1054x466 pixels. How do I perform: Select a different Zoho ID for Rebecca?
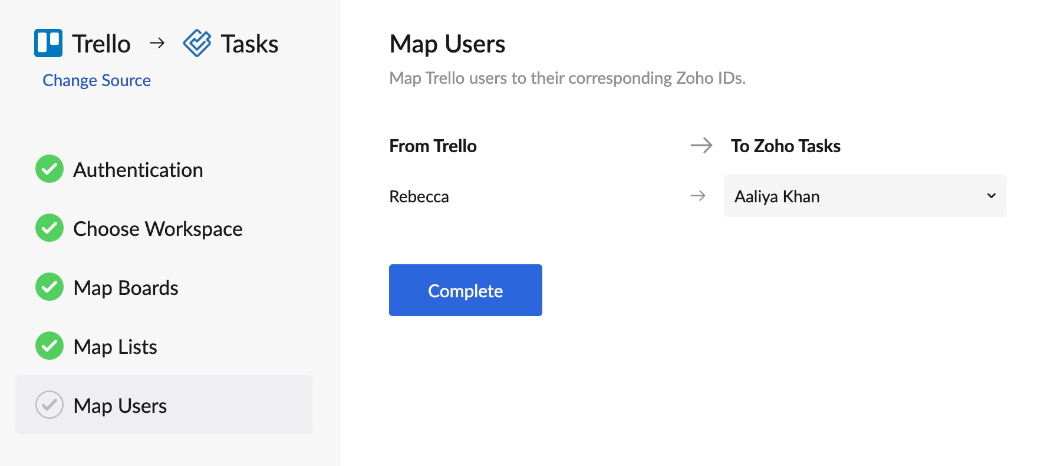(864, 196)
